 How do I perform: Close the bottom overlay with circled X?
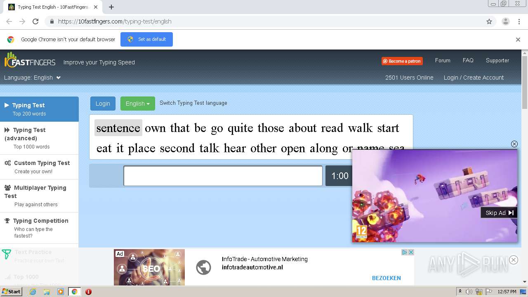click(513, 260)
